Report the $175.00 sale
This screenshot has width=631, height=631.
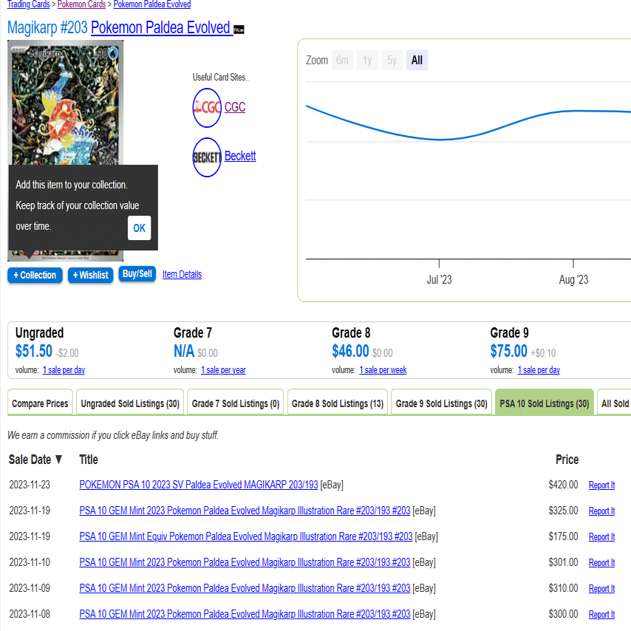[601, 536]
